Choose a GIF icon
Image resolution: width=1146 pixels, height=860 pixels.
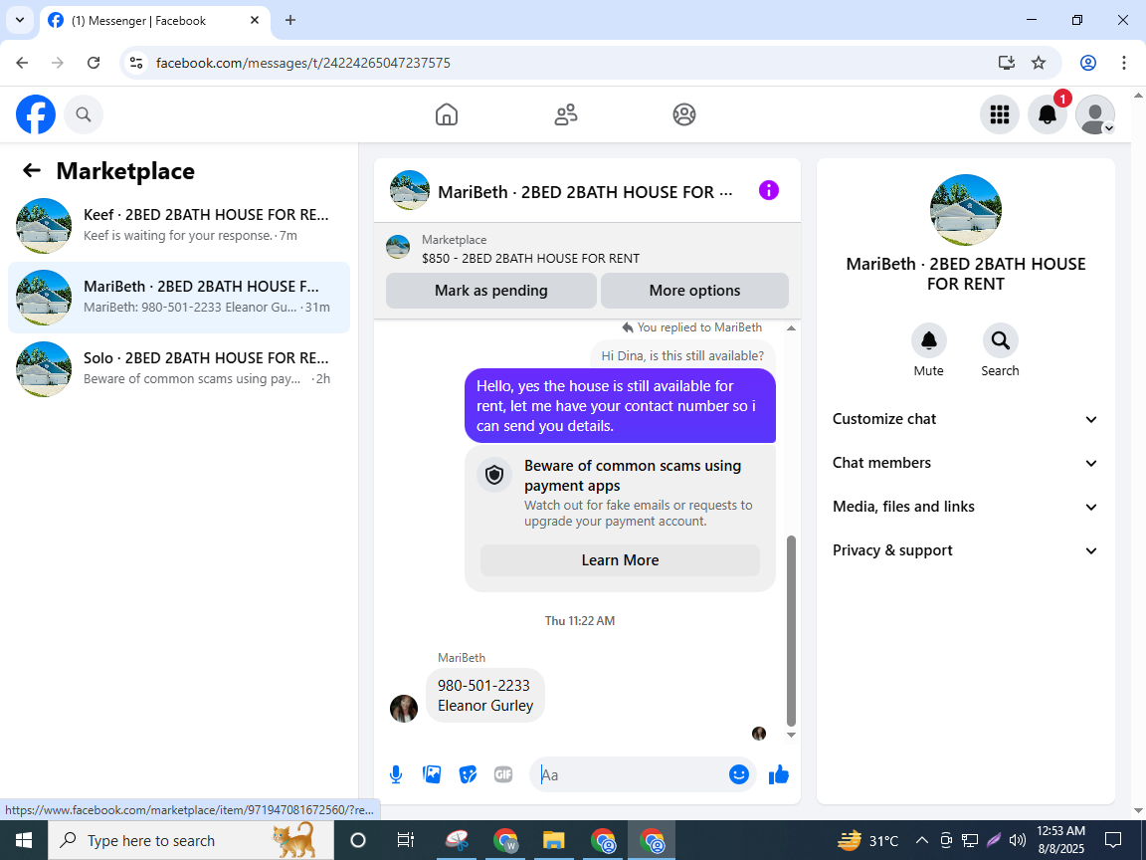click(x=503, y=774)
